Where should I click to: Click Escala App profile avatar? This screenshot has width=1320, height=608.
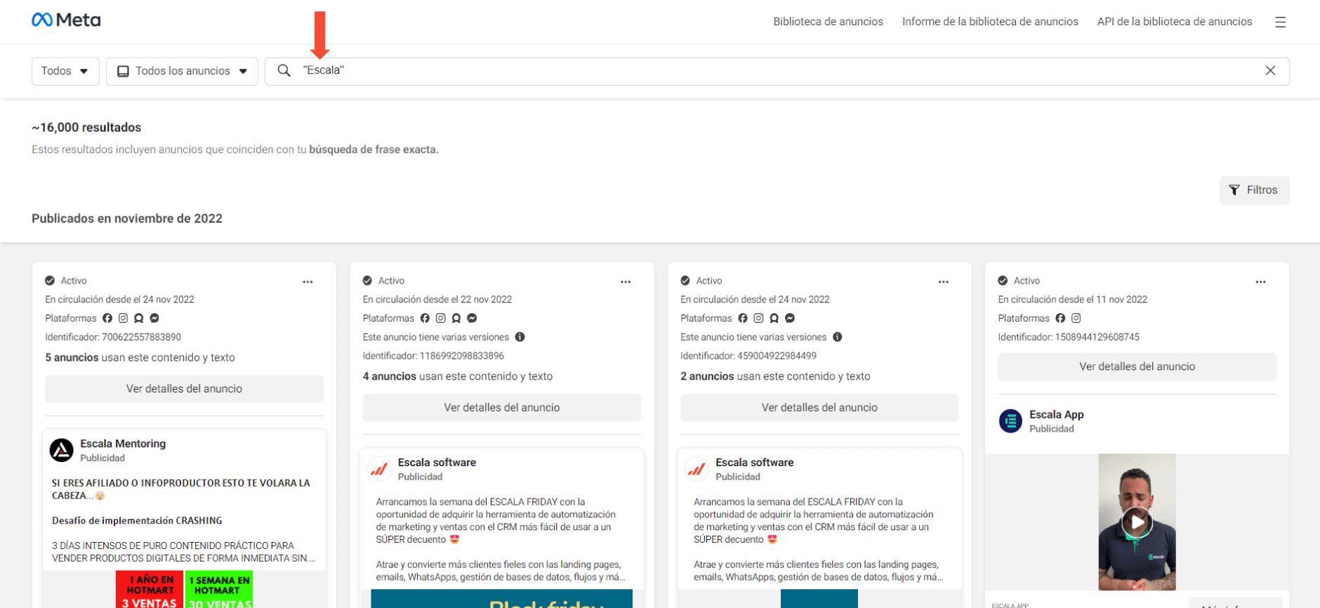pos(1010,421)
